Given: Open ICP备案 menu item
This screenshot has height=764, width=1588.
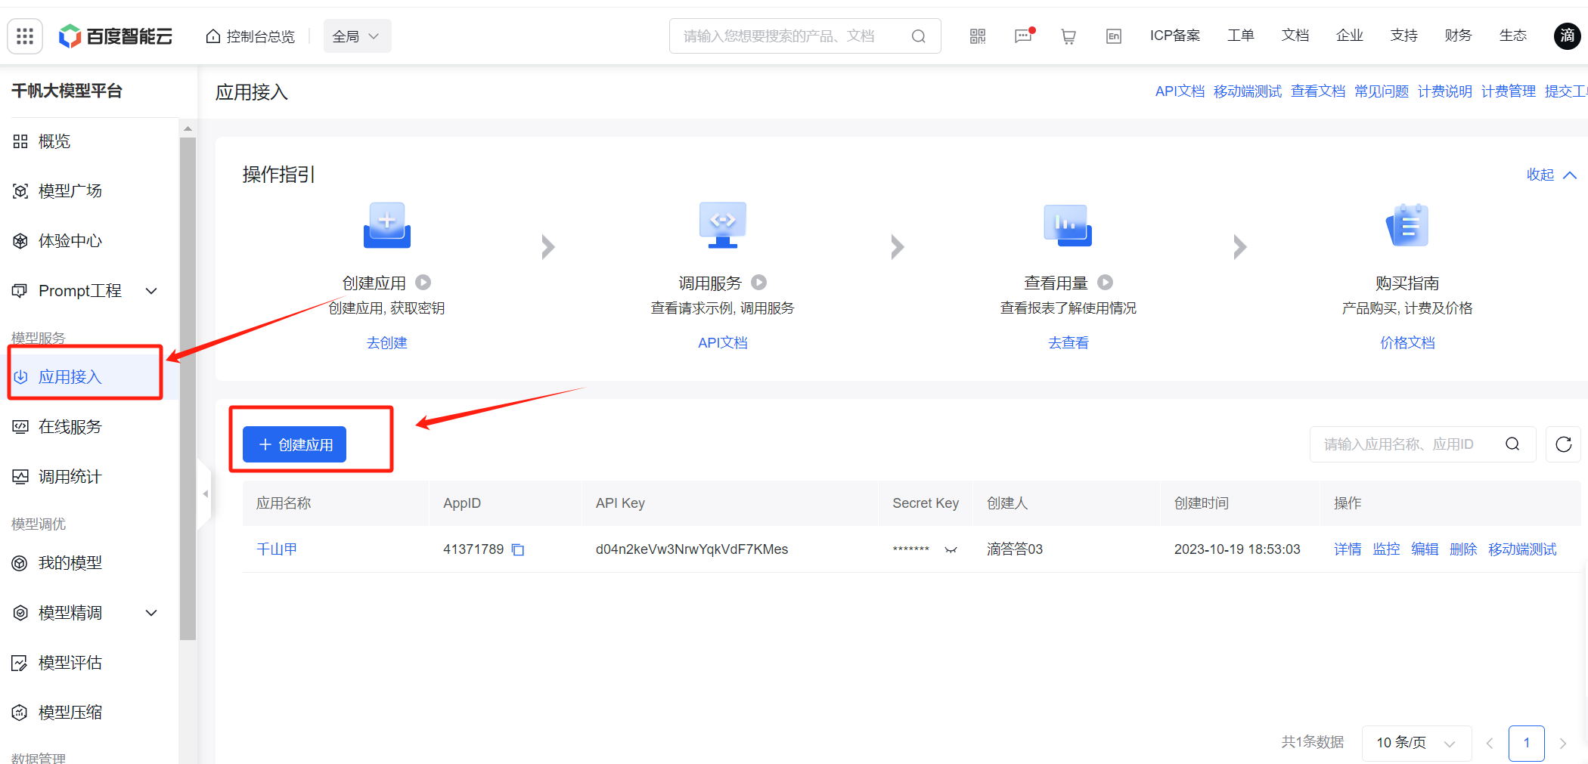Looking at the screenshot, I should click(x=1175, y=36).
